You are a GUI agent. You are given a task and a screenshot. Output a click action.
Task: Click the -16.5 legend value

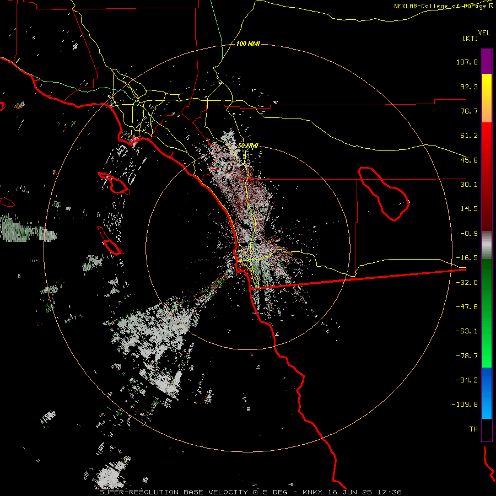coord(467,258)
